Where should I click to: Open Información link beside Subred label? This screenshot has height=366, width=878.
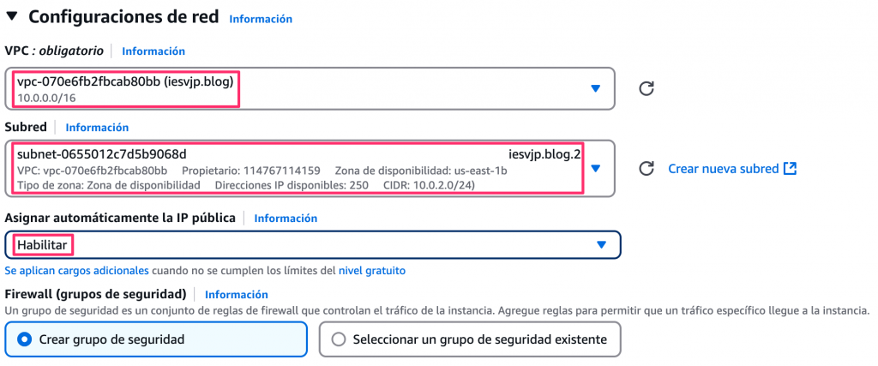point(97,127)
